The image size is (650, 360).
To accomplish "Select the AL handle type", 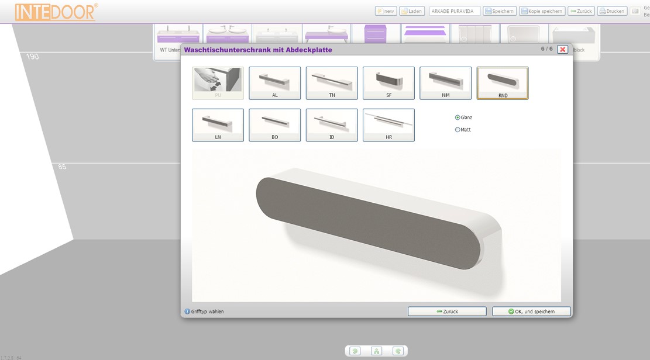I will [274, 83].
